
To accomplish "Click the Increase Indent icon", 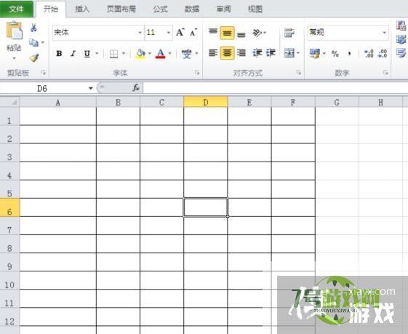I will (271, 53).
